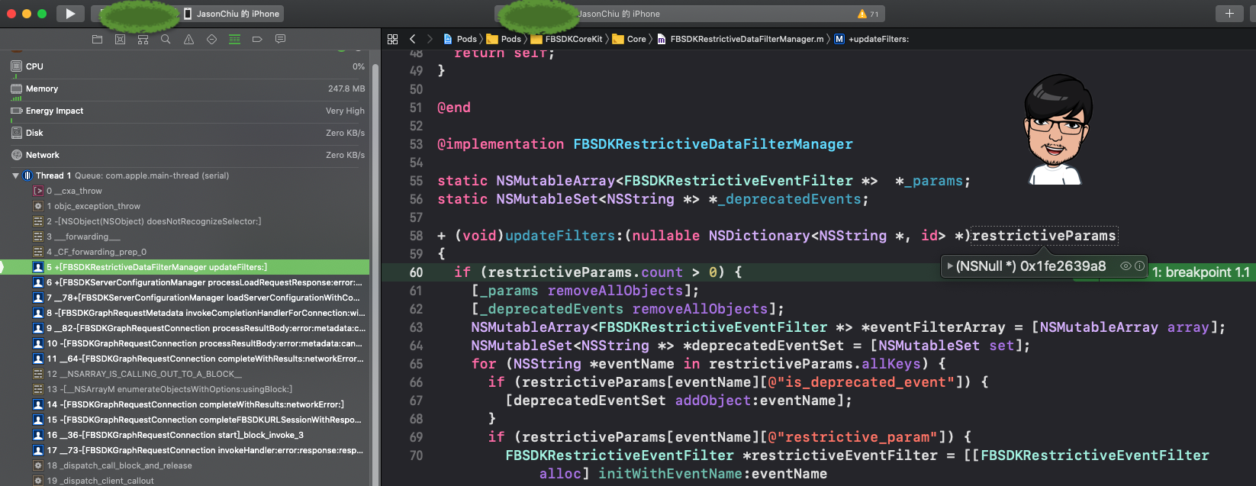Go back with the editor's left arrow

(413, 39)
